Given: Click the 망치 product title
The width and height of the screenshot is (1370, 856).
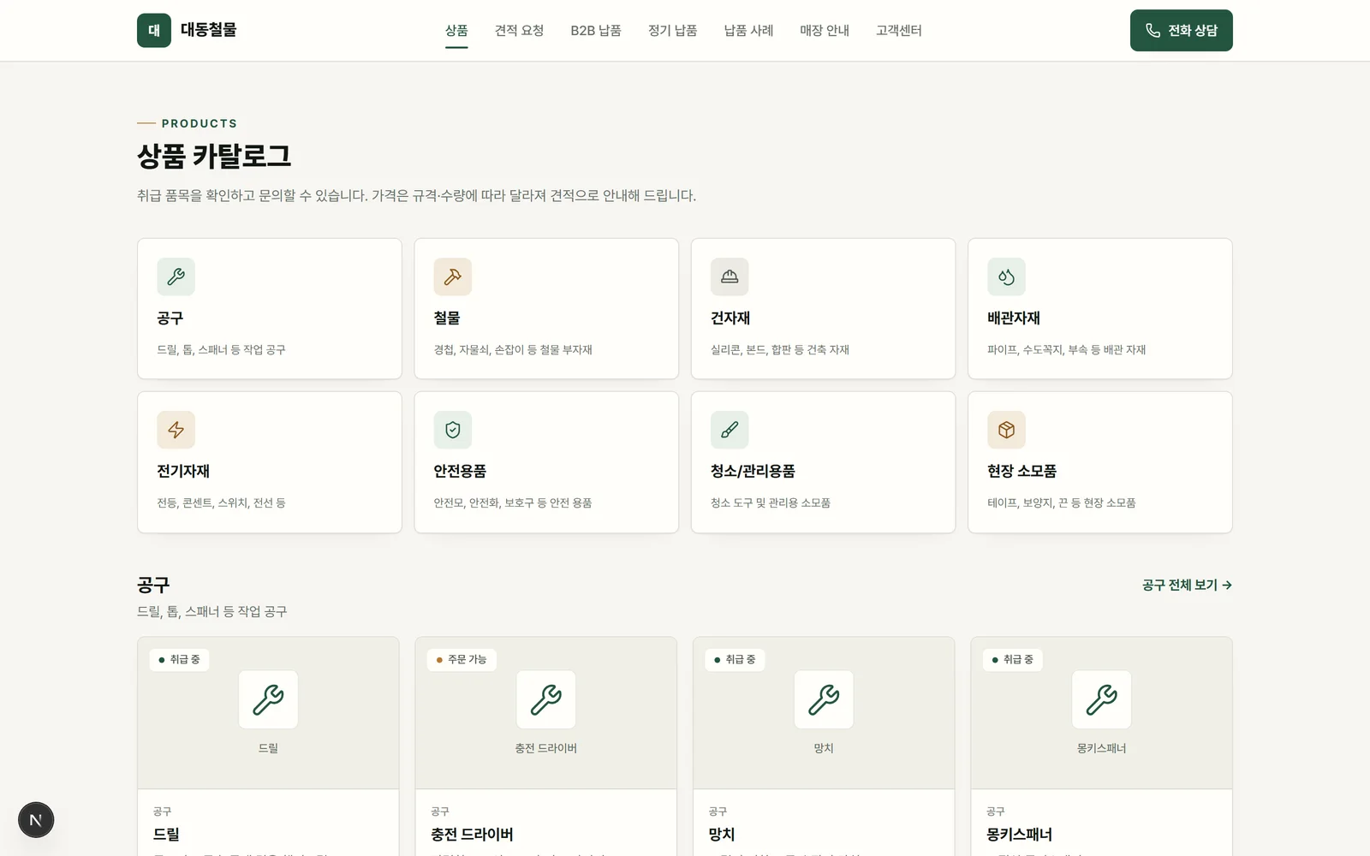Looking at the screenshot, I should 722,834.
